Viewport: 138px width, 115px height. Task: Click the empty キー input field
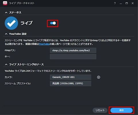[73, 57]
